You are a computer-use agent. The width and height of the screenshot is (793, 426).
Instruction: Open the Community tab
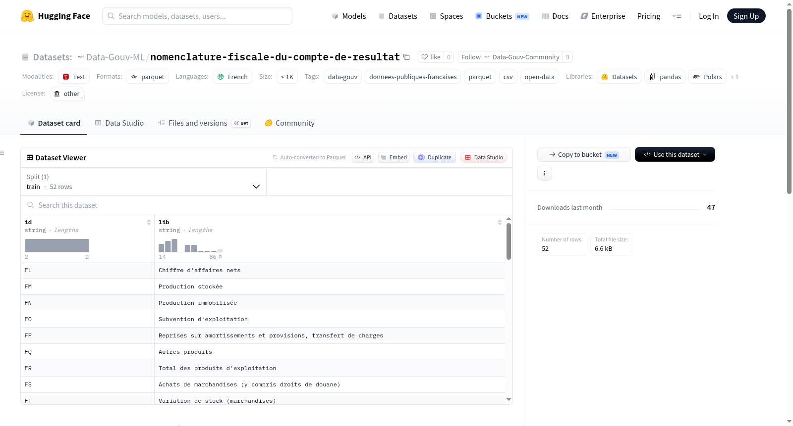click(x=289, y=123)
